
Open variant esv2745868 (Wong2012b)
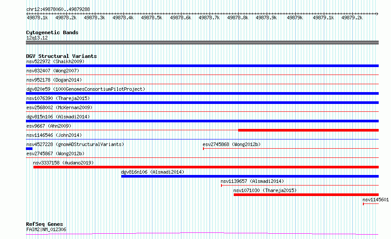coord(232,144)
